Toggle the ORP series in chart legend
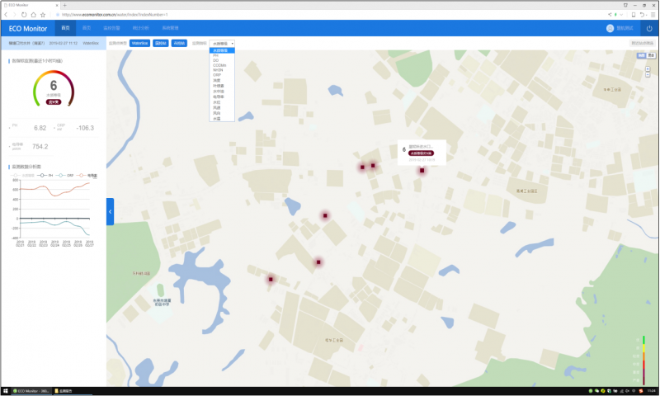This screenshot has height=396, width=660. click(65, 175)
